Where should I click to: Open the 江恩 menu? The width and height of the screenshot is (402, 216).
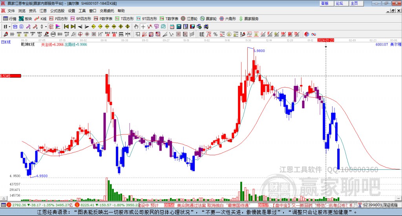point(43,11)
